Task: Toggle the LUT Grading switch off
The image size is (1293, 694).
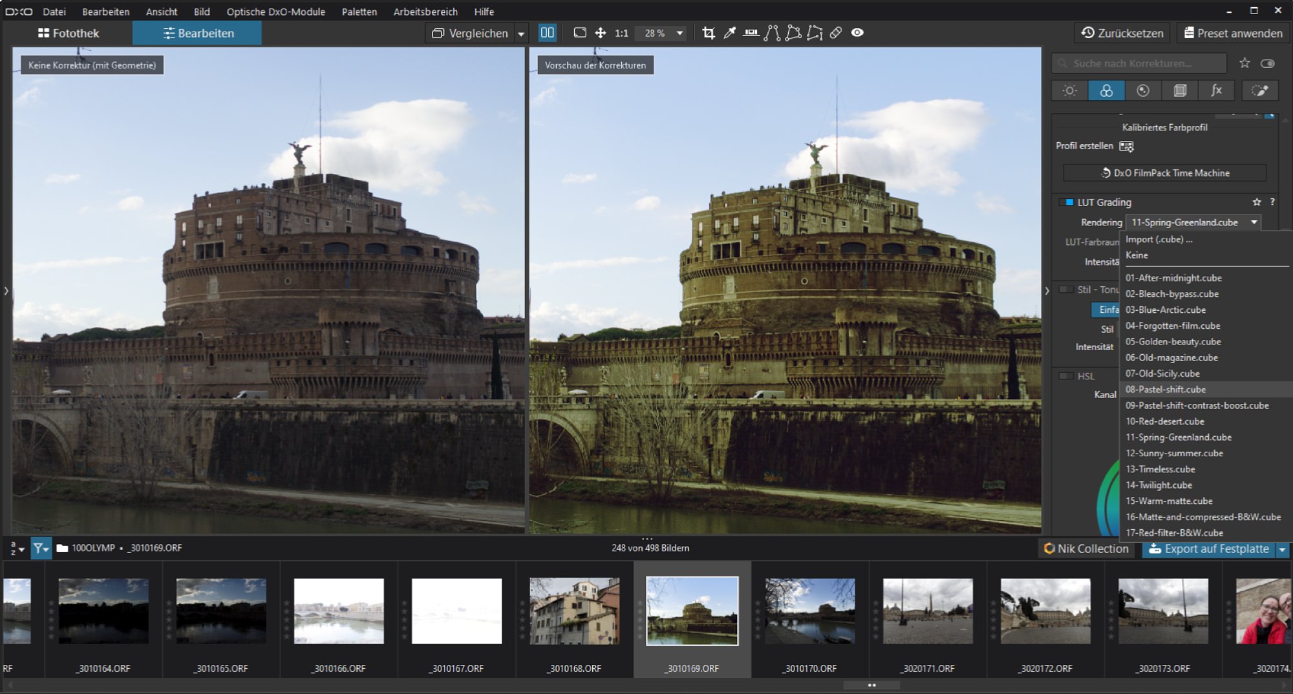Action: tap(1065, 202)
